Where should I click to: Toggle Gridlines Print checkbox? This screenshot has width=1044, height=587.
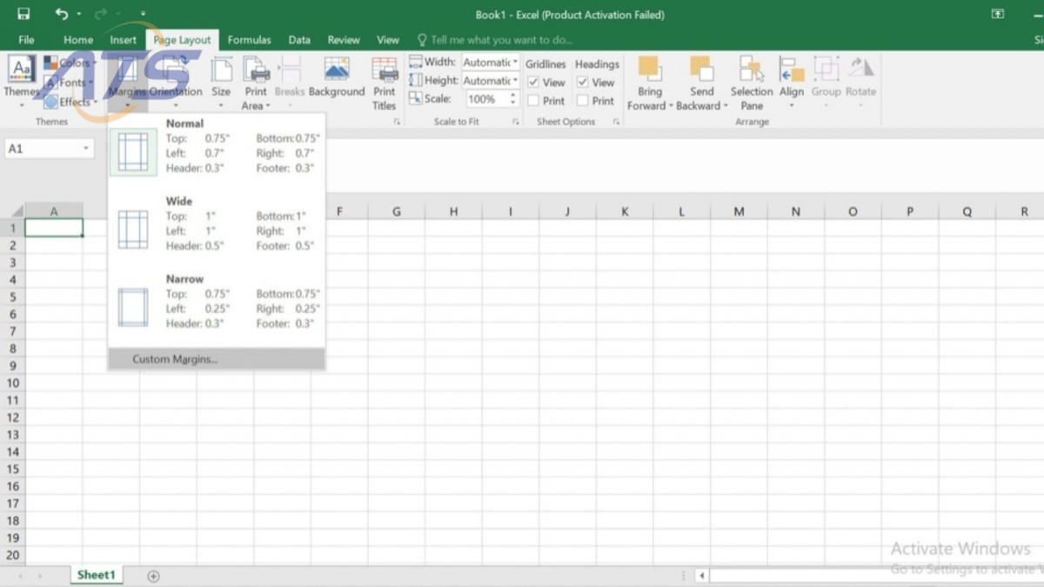point(533,101)
